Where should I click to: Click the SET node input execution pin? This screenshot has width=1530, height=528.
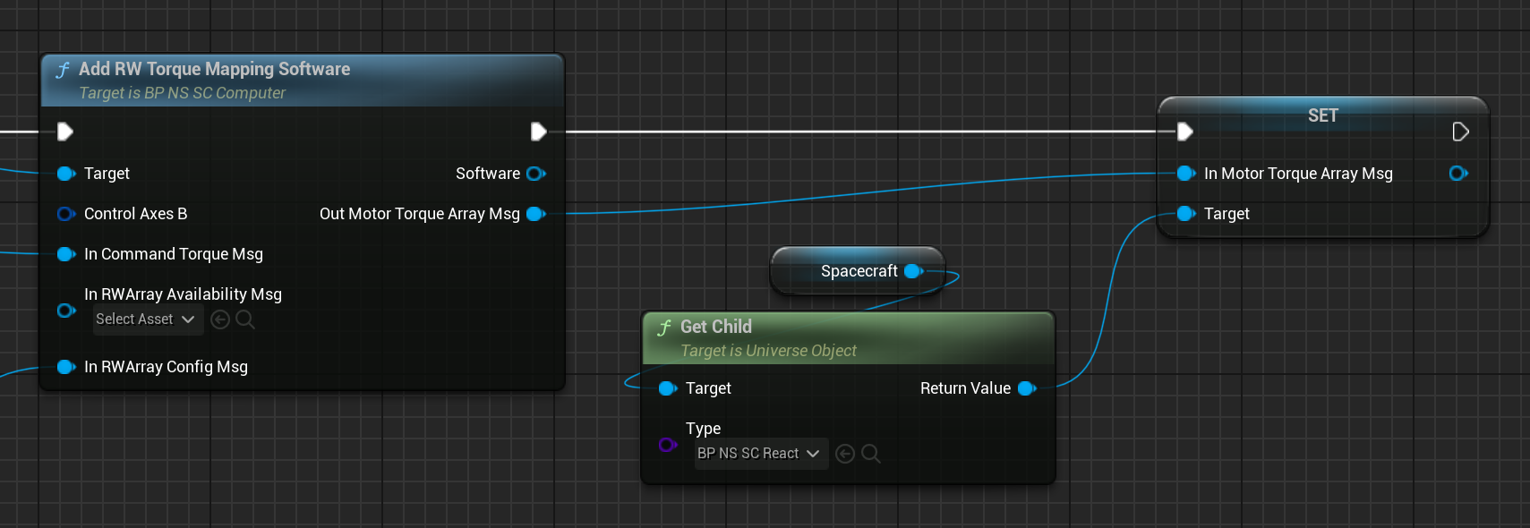pos(1184,132)
